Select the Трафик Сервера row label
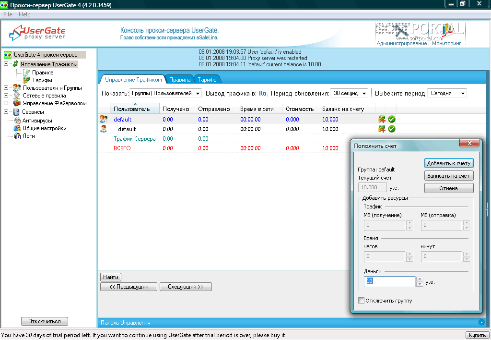The image size is (491, 340). (x=135, y=139)
